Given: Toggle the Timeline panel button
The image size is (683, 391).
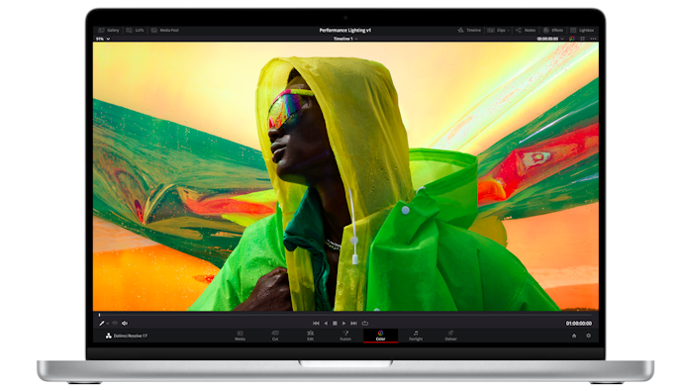Looking at the screenshot, I should (x=469, y=30).
